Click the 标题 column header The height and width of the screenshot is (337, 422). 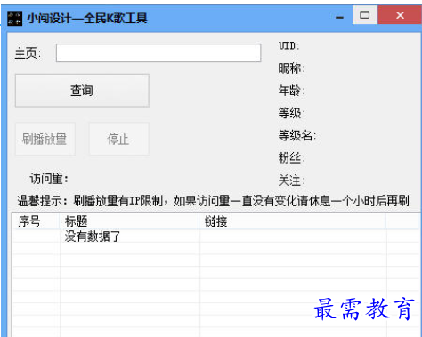[130, 221]
